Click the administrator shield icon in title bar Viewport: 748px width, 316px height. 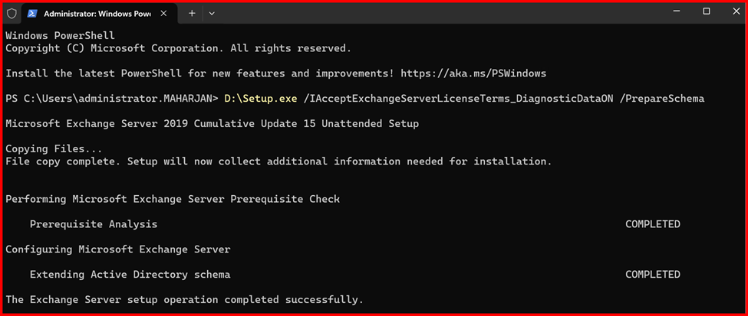click(x=11, y=14)
